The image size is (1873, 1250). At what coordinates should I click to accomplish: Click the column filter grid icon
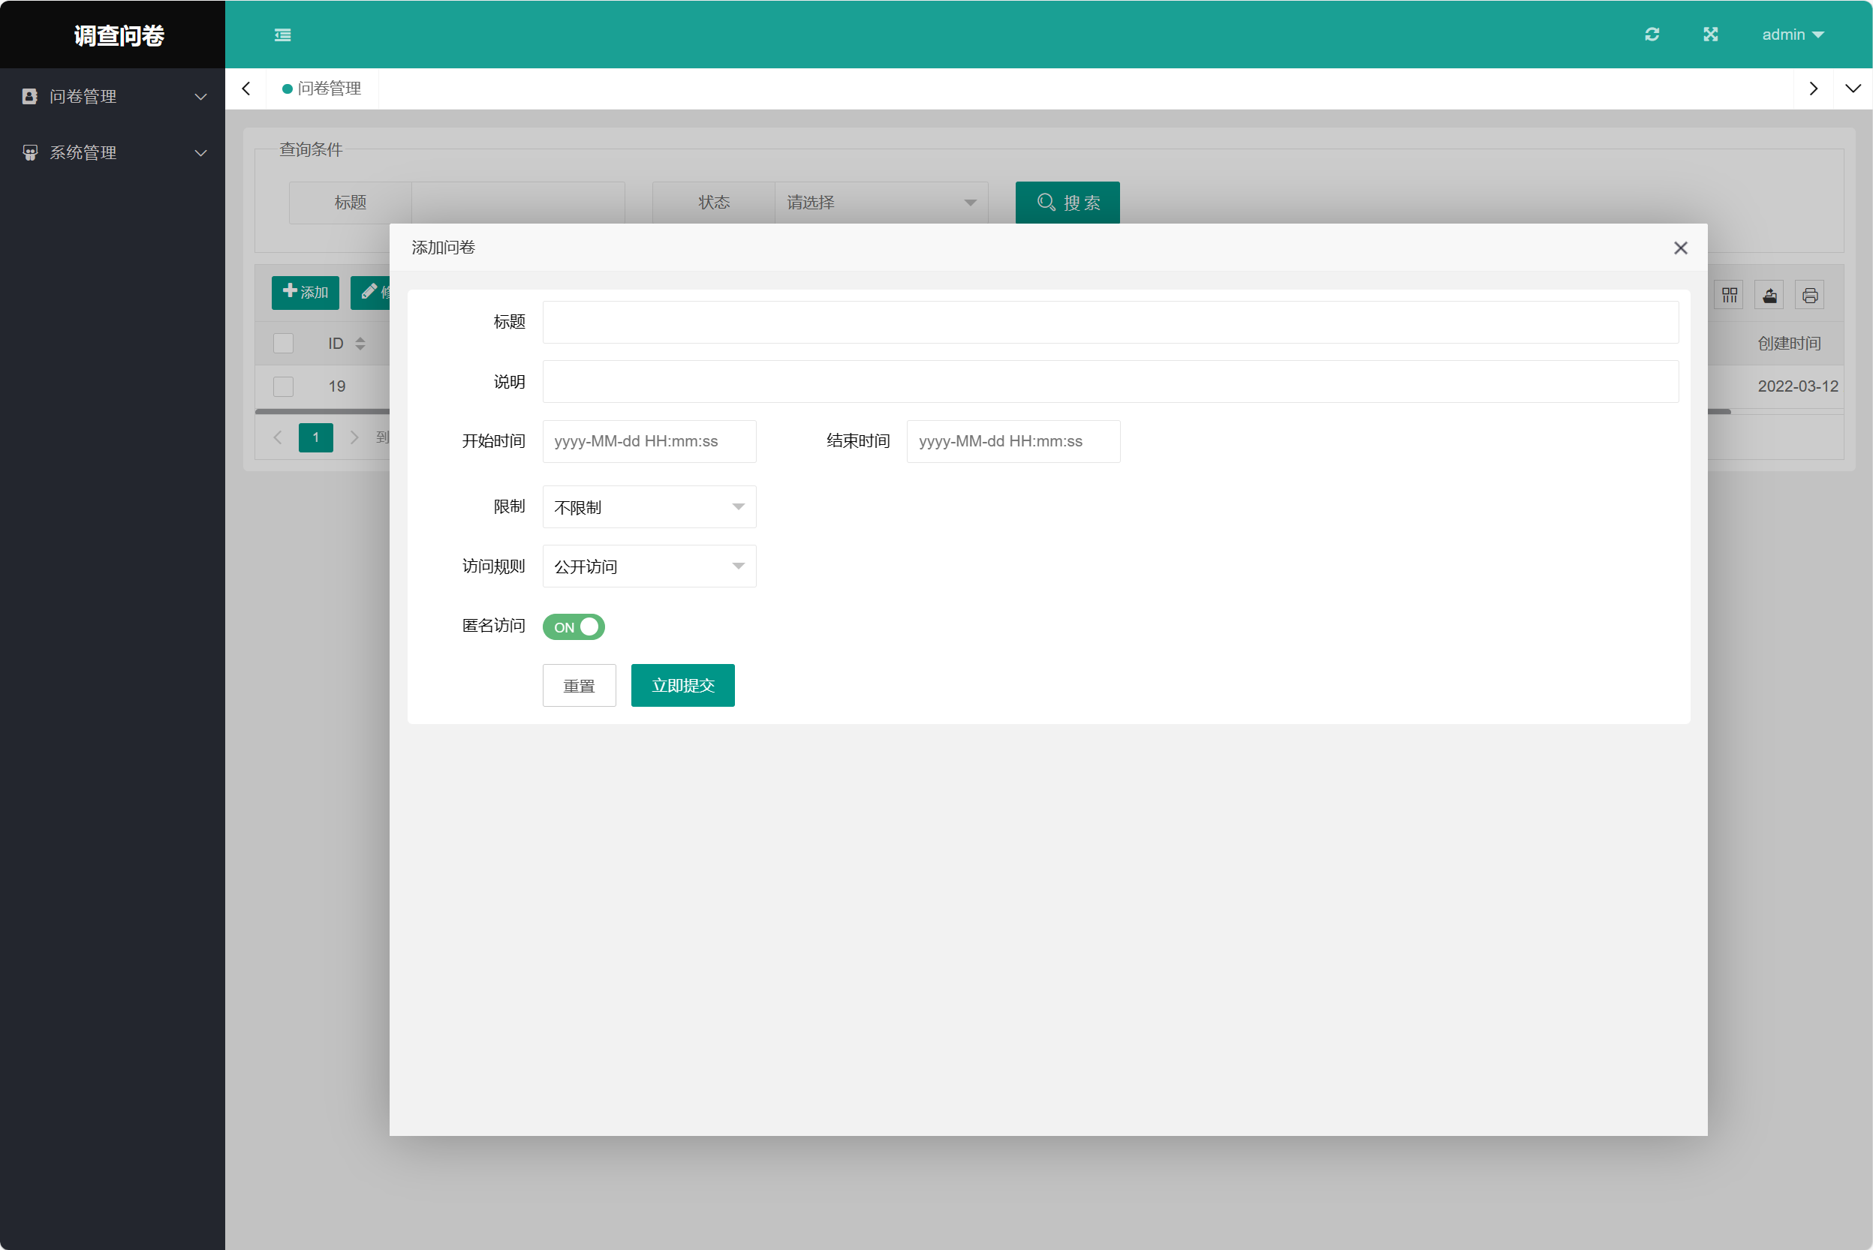[1729, 296]
